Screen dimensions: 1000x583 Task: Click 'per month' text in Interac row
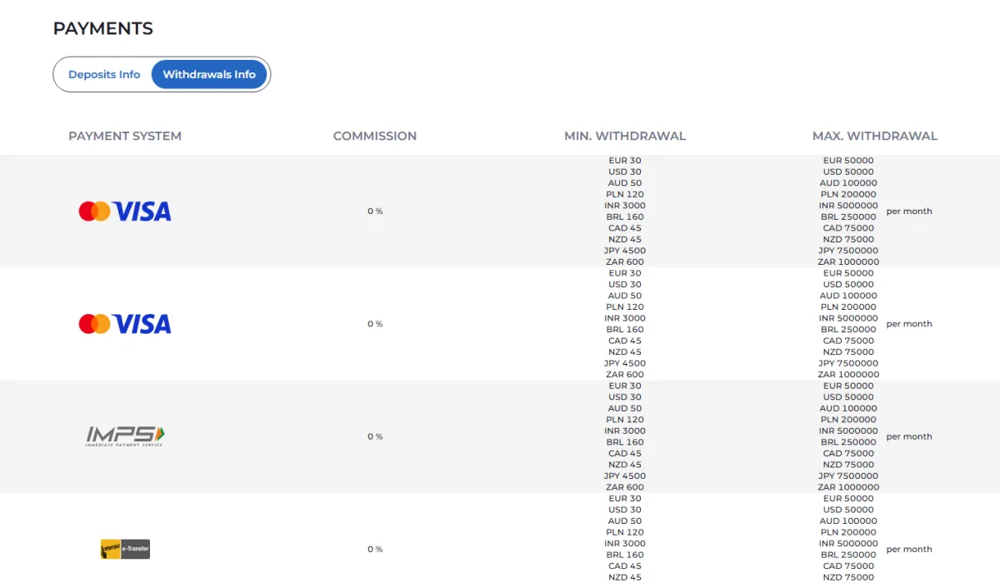909,549
